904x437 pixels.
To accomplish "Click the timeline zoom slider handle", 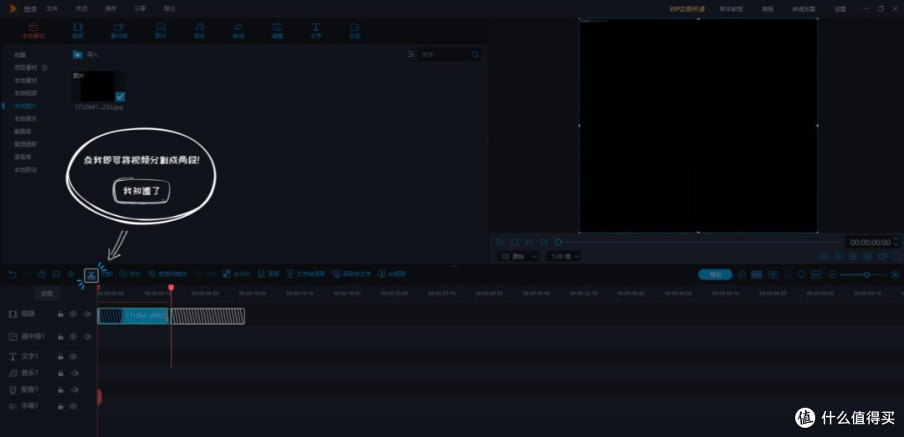I will pyautogui.click(x=866, y=275).
